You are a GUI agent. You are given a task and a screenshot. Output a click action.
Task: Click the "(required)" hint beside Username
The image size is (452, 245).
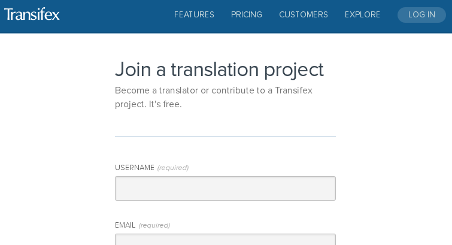tap(173, 168)
